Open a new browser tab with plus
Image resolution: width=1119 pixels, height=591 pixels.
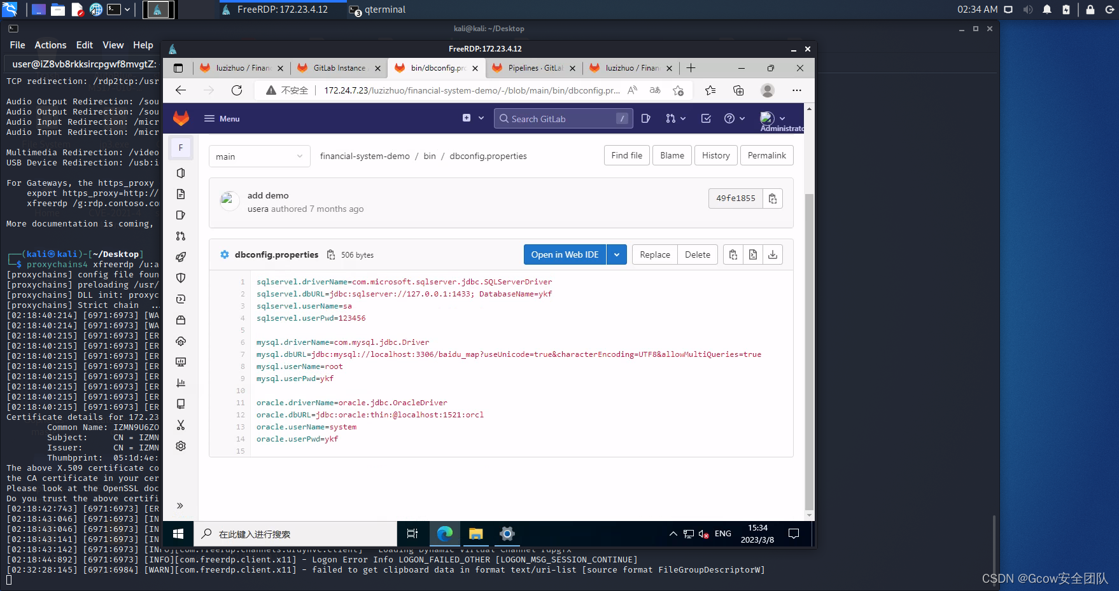pos(691,68)
